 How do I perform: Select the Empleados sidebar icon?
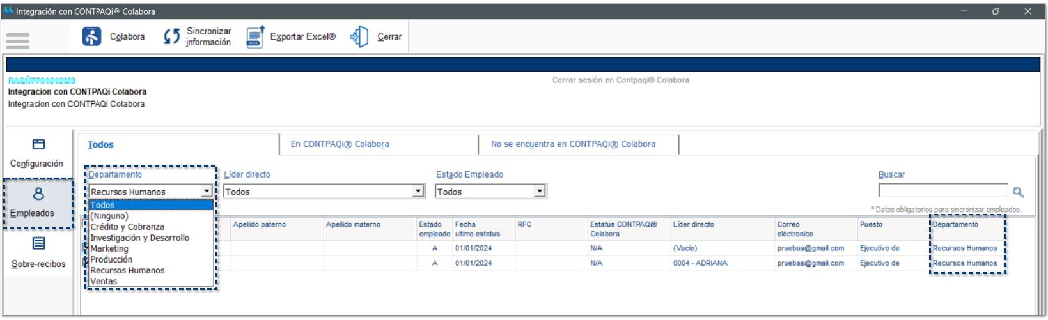38,194
